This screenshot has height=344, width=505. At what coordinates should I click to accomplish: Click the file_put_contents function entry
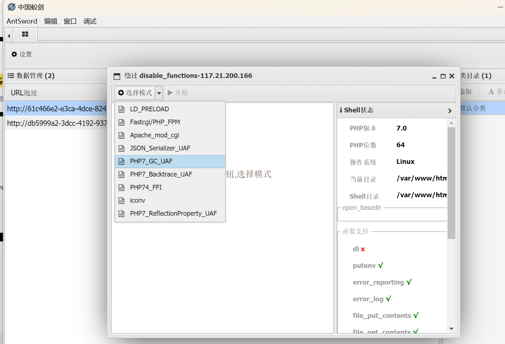pyautogui.click(x=386, y=316)
